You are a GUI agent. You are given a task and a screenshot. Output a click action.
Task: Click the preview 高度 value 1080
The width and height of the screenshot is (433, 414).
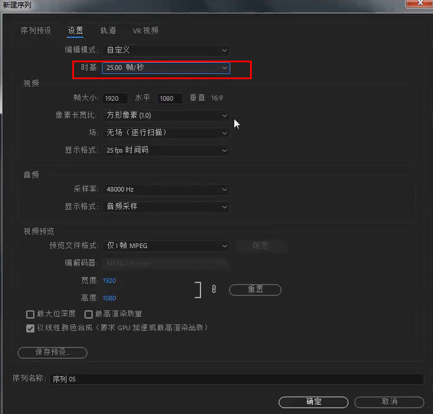point(110,298)
